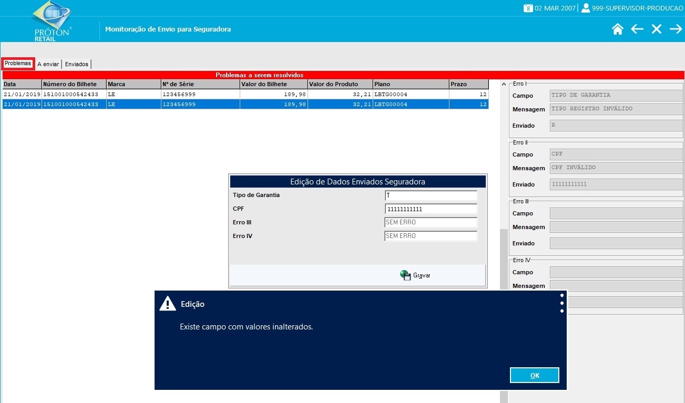Click the Erro III field with SEM ERRO

click(x=431, y=223)
